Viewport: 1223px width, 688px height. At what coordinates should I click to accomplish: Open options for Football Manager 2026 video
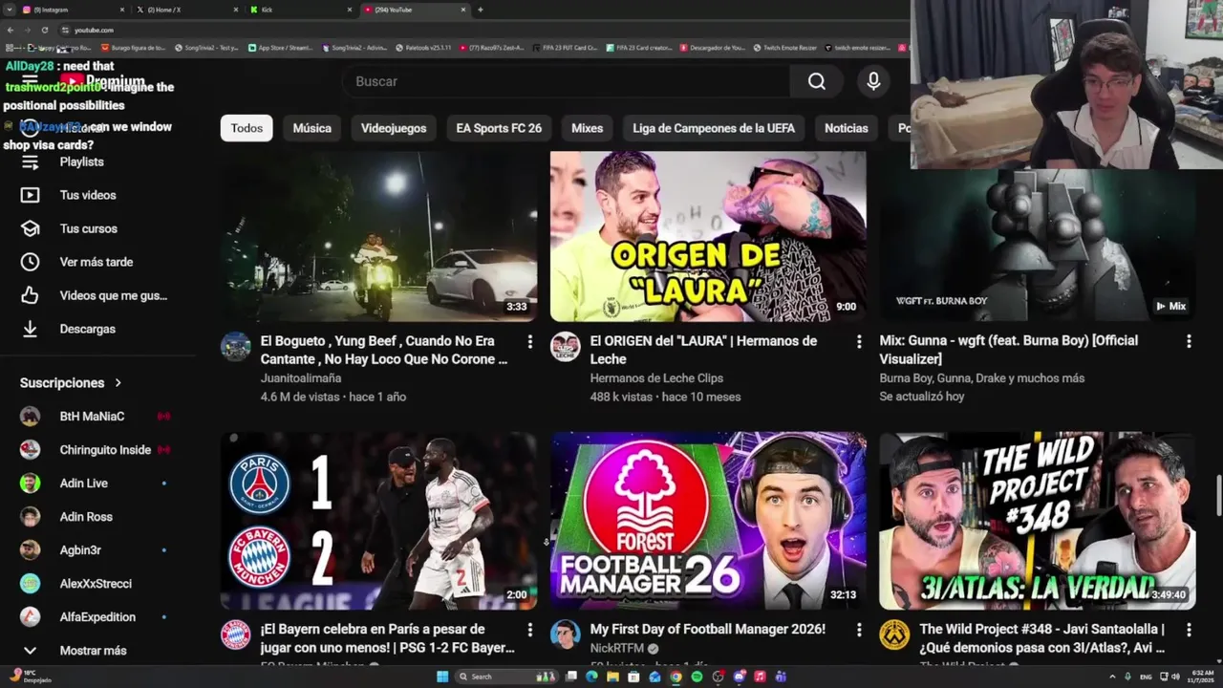coord(859,630)
